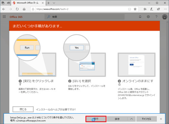Open the browser settings and more menu
The height and width of the screenshot is (124, 169).
point(165,9)
